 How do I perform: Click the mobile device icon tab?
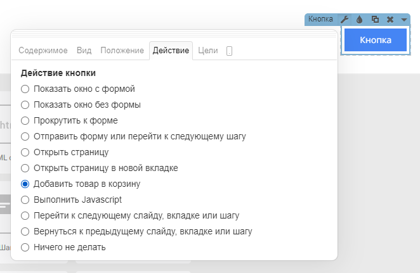pyautogui.click(x=229, y=51)
